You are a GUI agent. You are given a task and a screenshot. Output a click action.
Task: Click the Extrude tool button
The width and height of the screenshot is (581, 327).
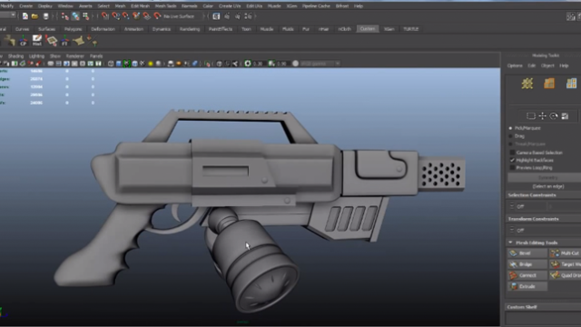pos(527,287)
